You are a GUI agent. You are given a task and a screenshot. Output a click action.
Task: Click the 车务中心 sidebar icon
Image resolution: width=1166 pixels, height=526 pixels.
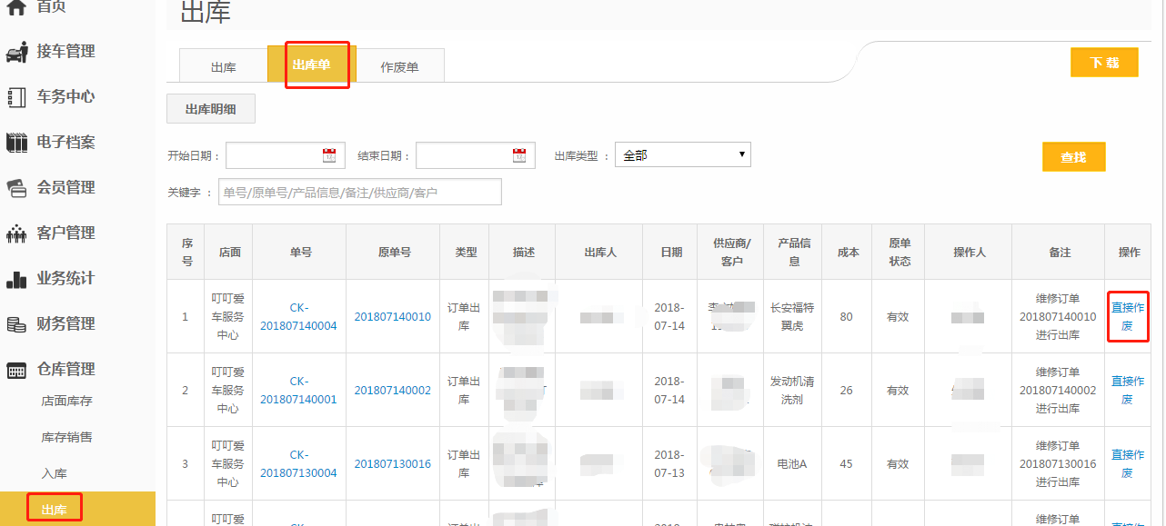(x=16, y=97)
